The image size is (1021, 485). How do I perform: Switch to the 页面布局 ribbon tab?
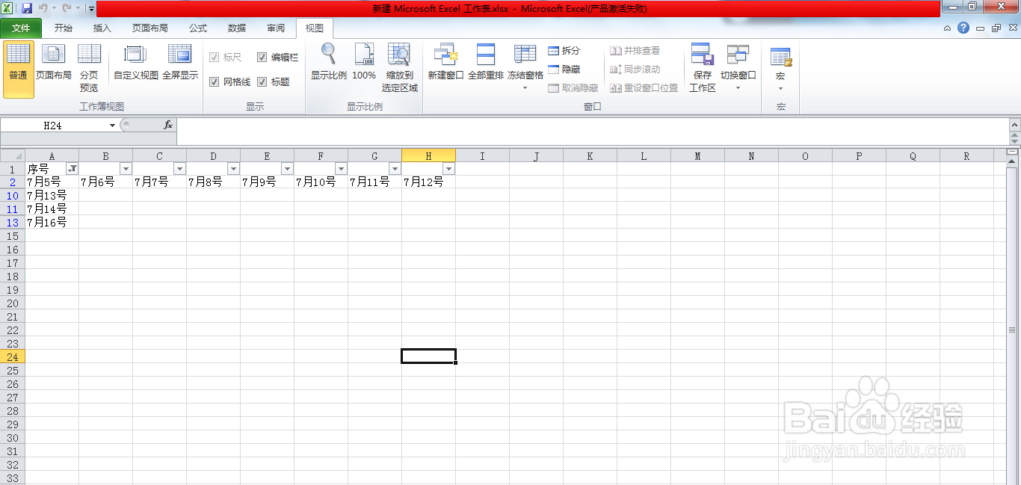pos(150,28)
